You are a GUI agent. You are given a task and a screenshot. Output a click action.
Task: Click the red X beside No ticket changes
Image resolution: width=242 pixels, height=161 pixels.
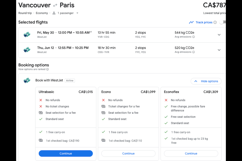[x=41, y=106]
